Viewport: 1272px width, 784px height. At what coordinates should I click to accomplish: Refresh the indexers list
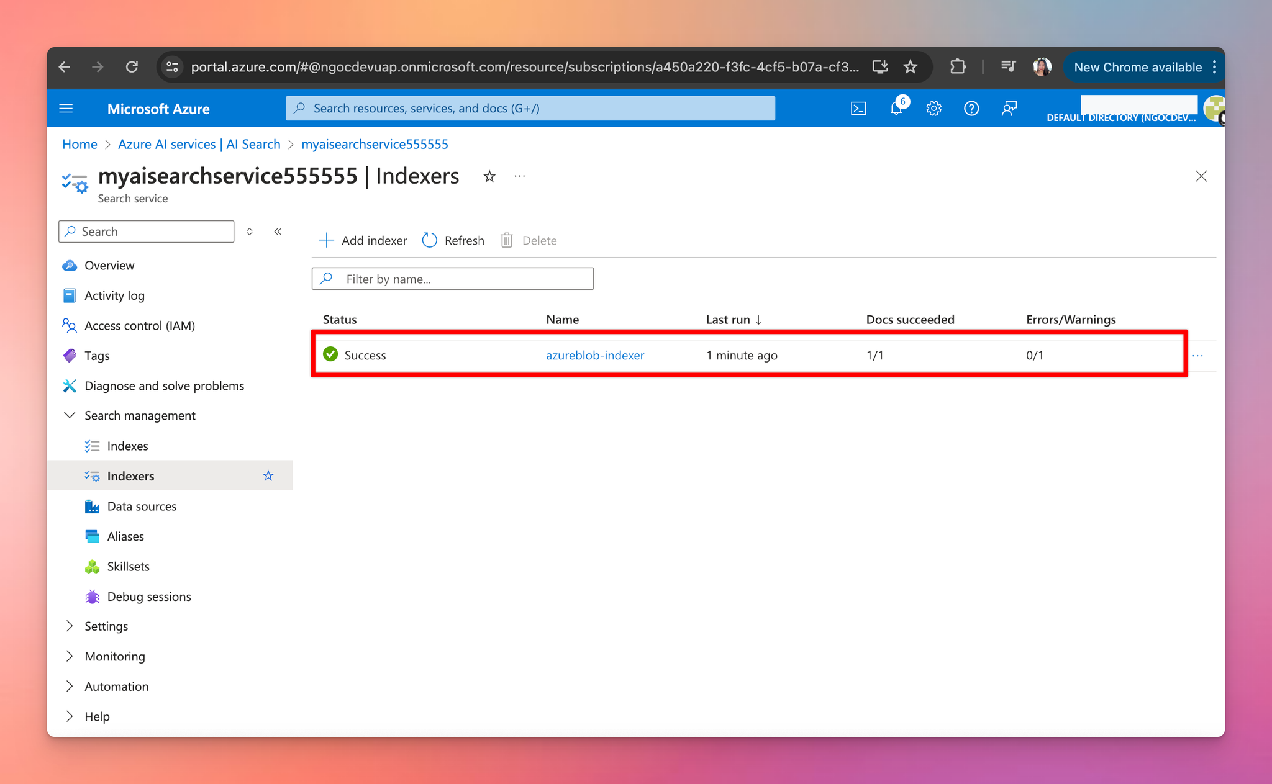click(x=453, y=240)
